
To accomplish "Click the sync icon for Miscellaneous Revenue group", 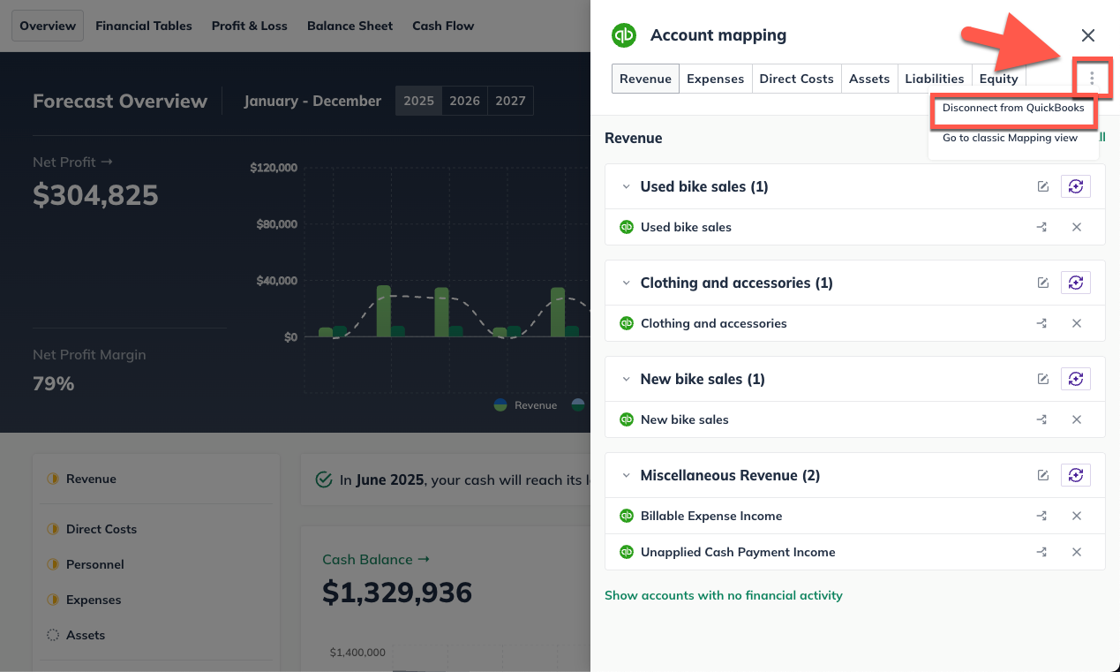I will pos(1075,475).
